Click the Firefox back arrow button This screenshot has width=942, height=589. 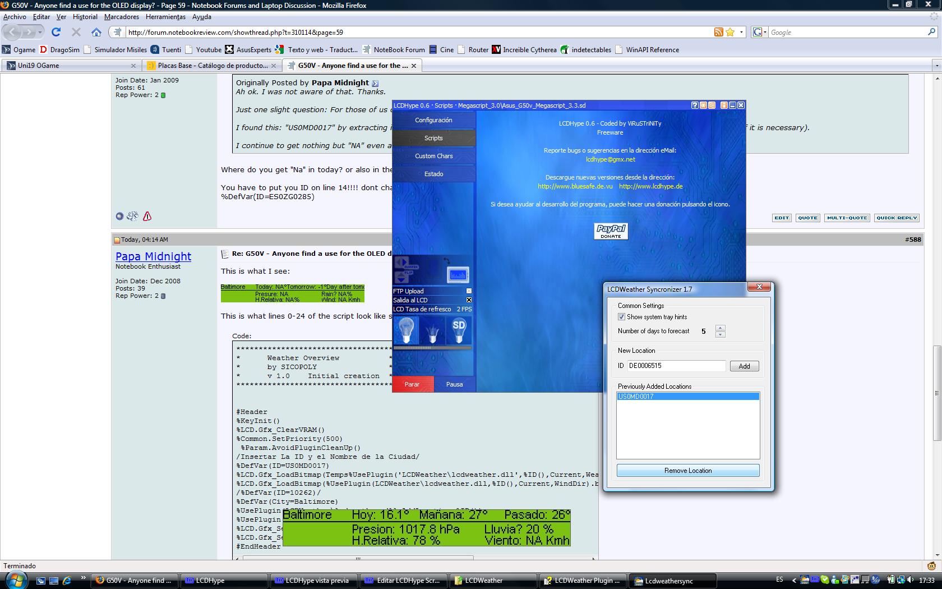pyautogui.click(x=13, y=32)
